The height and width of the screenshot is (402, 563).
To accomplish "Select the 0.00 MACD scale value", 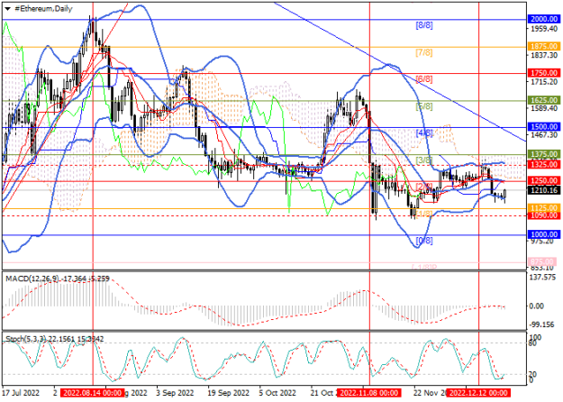I will coord(537,306).
